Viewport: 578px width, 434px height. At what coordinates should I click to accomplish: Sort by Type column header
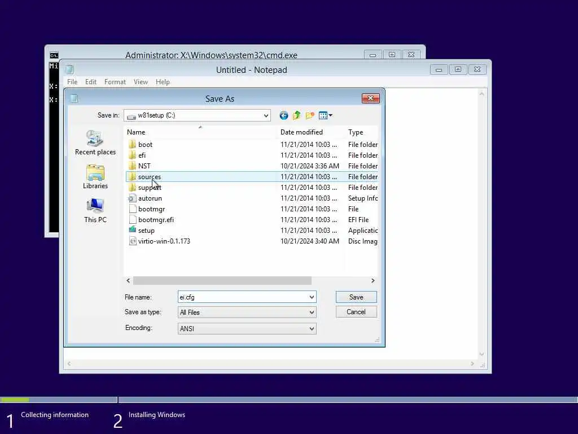362,132
